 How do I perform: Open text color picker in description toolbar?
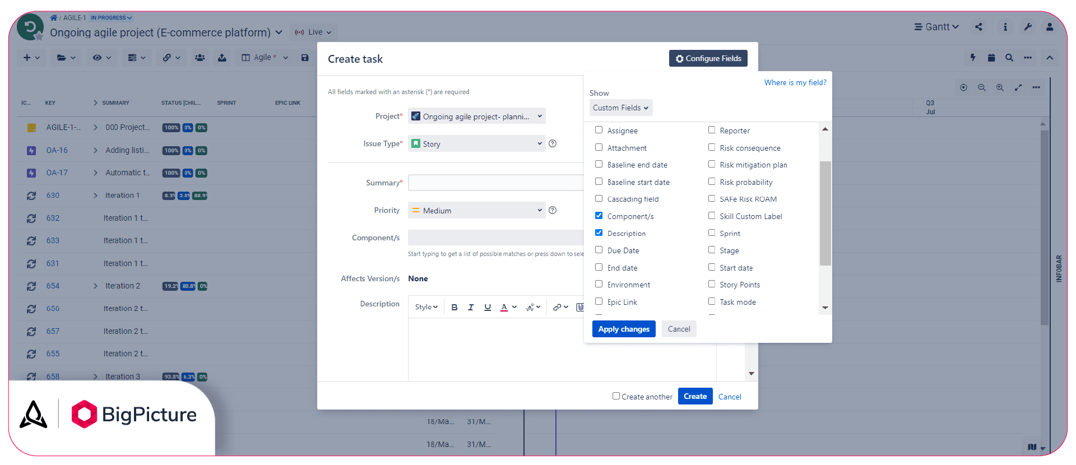click(x=508, y=307)
